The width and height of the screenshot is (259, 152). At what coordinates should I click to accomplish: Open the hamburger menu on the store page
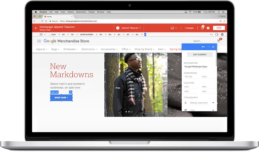[x=39, y=41]
